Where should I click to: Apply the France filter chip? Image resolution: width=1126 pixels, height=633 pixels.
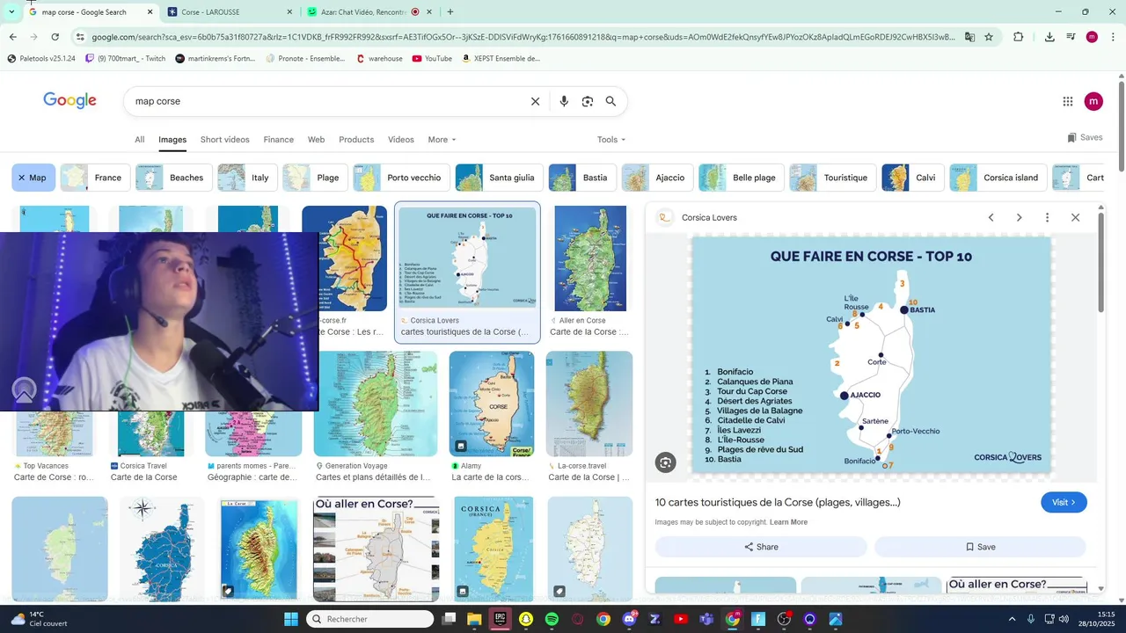tap(95, 178)
